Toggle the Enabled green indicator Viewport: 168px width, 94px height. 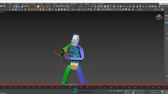[x=131, y=93]
